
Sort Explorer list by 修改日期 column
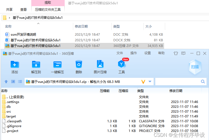click(x=81, y=27)
